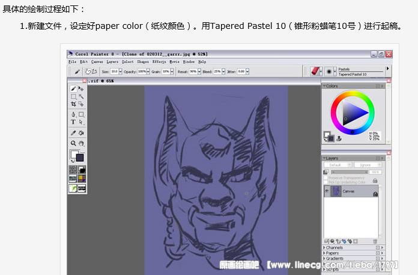
Task: Select the Rectangular Shape tool
Action: [x=81, y=114]
